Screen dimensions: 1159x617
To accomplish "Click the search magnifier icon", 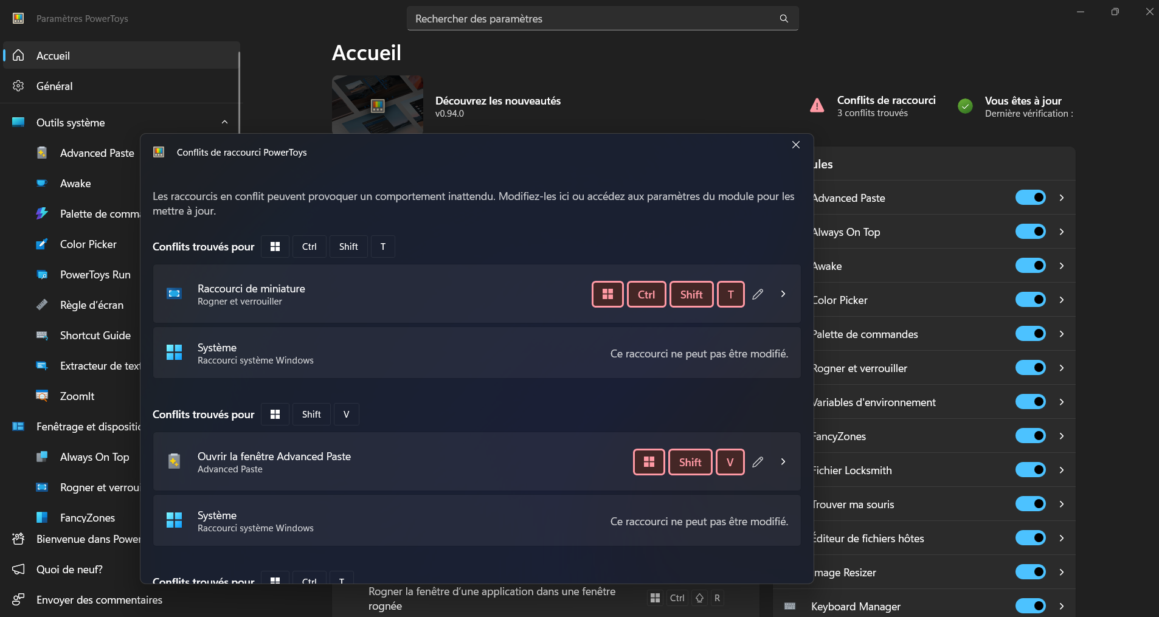I will pos(784,19).
